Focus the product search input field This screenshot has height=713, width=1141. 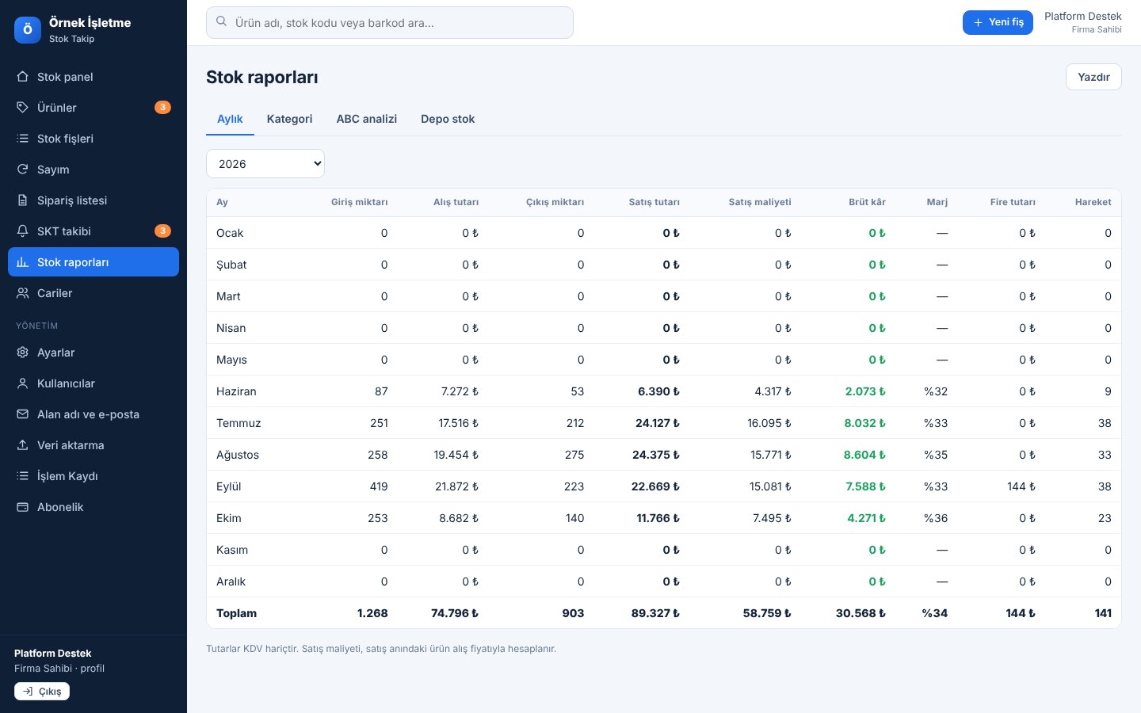390,22
